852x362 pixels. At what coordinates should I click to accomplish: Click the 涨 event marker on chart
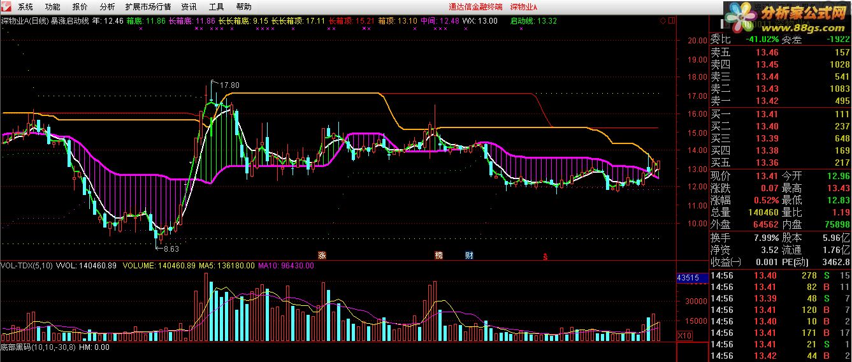coord(322,255)
